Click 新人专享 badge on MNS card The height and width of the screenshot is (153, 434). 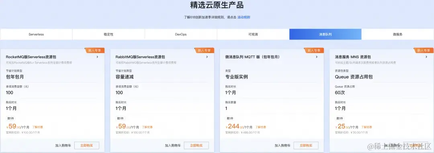pos(424,50)
